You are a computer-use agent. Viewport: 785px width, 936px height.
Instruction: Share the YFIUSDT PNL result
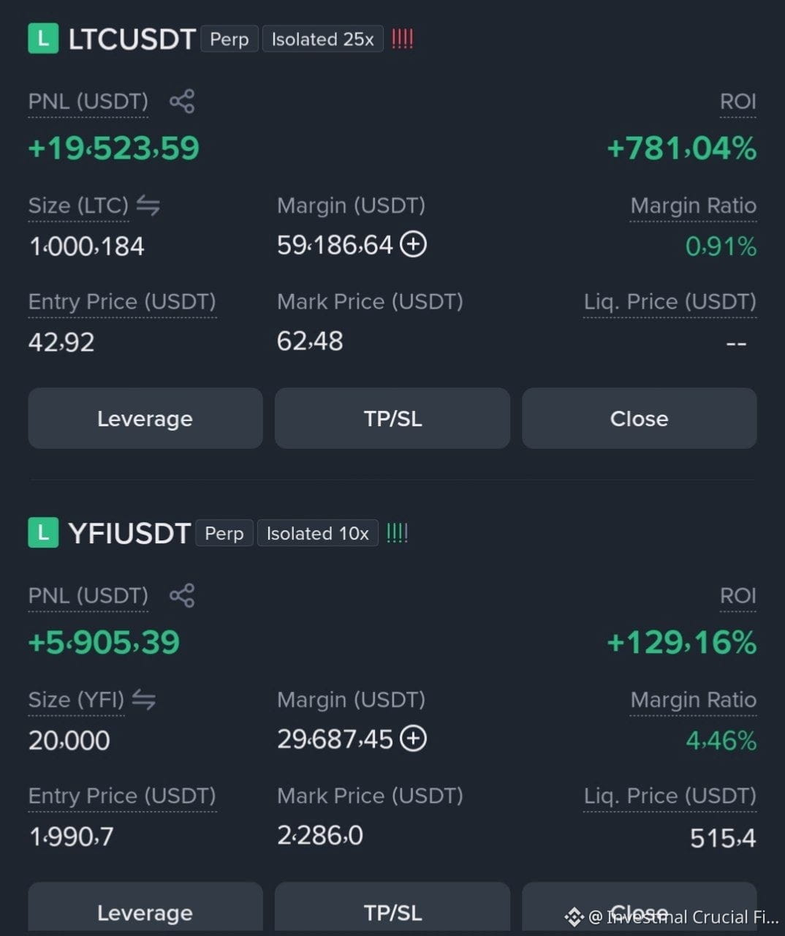click(x=182, y=595)
